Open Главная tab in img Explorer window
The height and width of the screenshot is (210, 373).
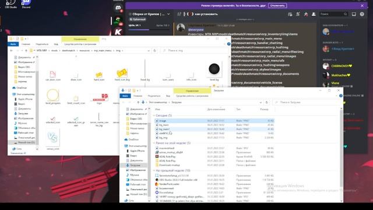tap(26, 44)
